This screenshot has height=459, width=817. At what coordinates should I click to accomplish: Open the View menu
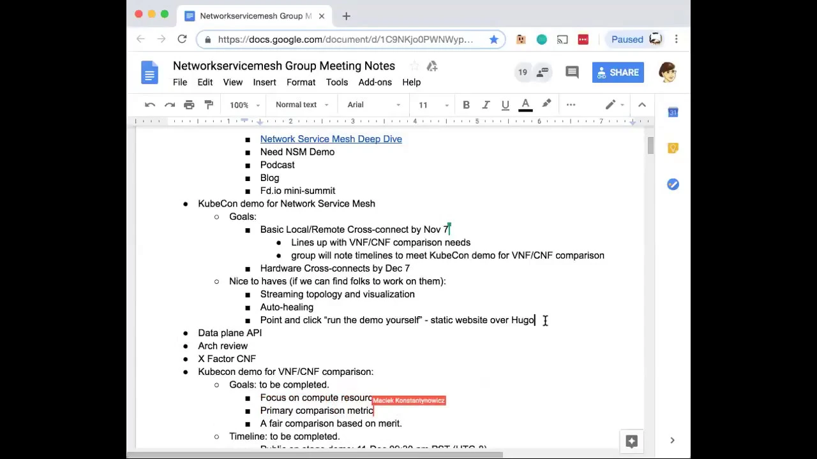(x=233, y=82)
